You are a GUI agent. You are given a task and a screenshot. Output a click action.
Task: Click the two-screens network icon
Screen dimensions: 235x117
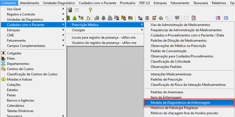coord(177,18)
